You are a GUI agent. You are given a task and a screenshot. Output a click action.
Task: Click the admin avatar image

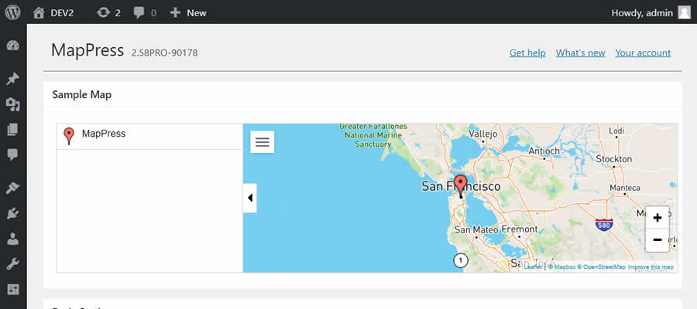(x=684, y=12)
